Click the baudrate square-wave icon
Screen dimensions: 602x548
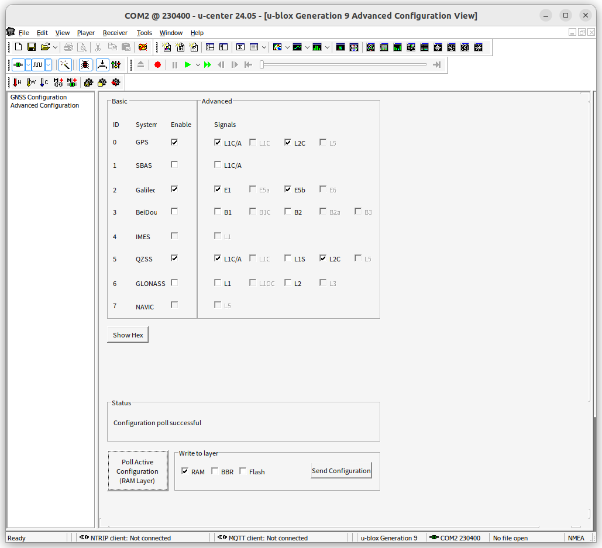[x=37, y=64]
